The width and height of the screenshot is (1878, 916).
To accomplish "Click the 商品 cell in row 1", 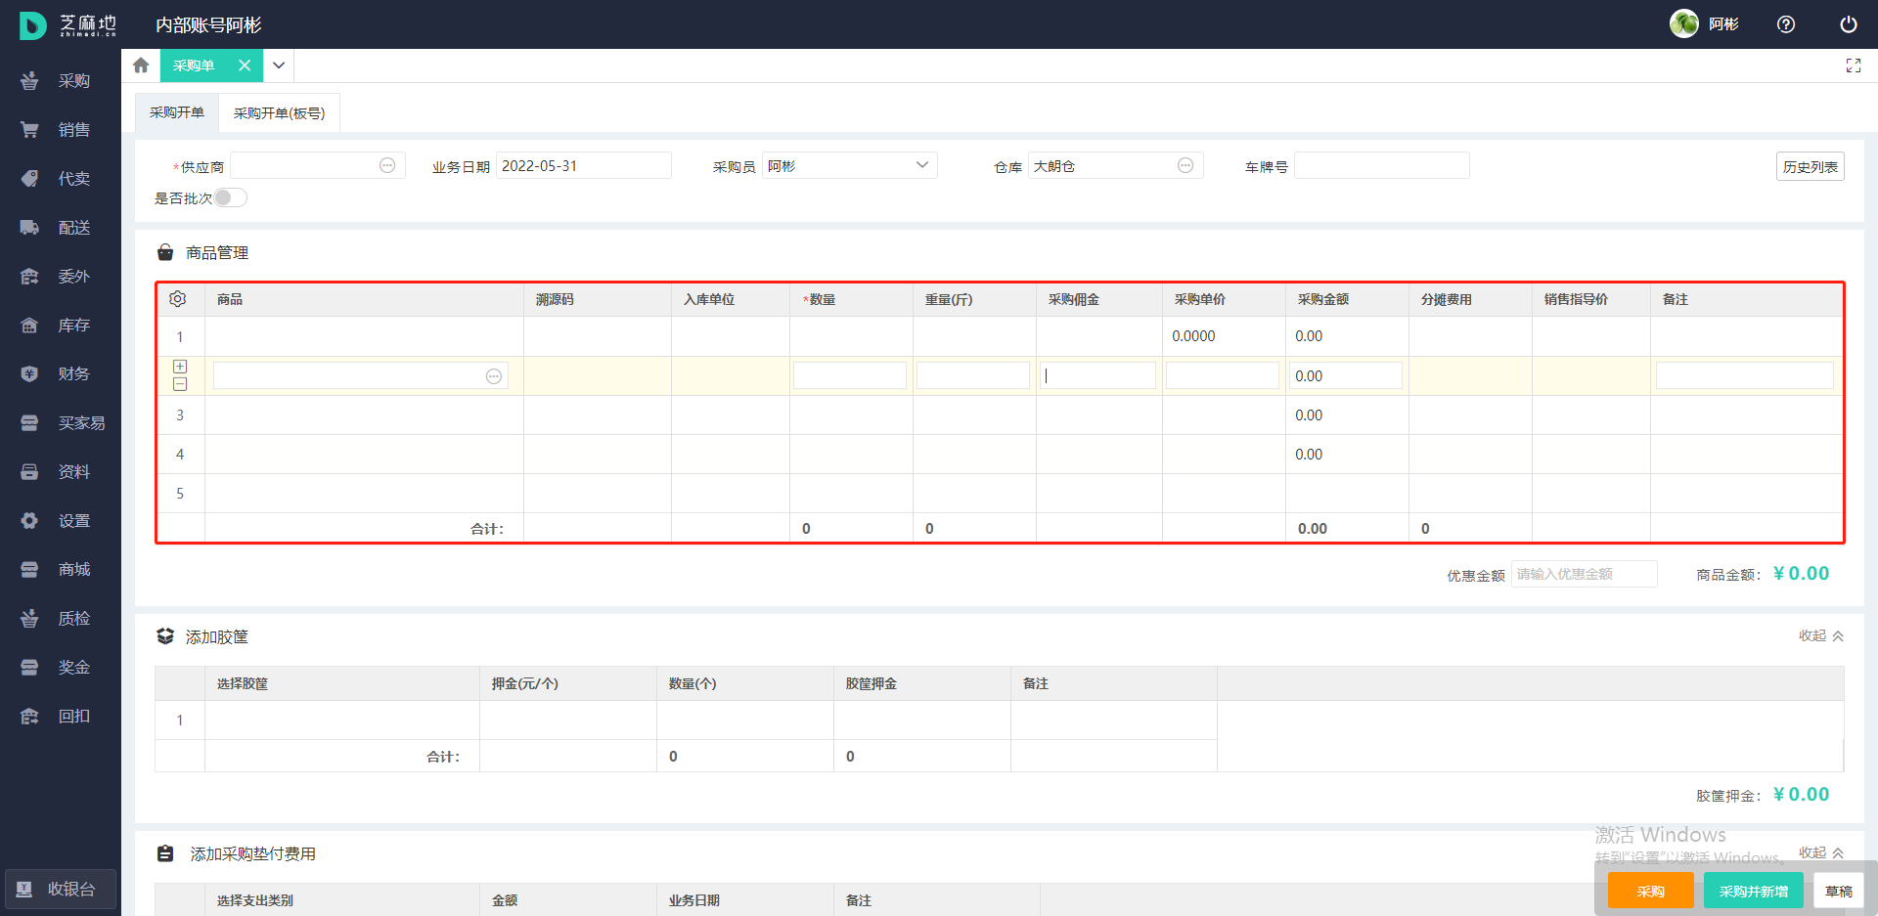I will point(364,336).
